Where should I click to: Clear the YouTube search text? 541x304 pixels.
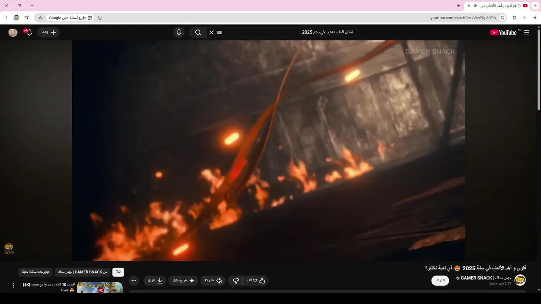click(212, 33)
